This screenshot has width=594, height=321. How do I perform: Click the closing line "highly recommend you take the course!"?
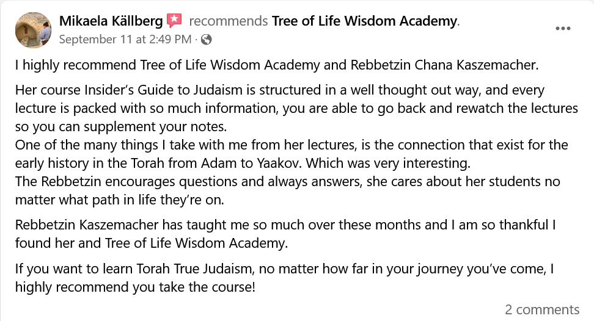[x=135, y=287]
